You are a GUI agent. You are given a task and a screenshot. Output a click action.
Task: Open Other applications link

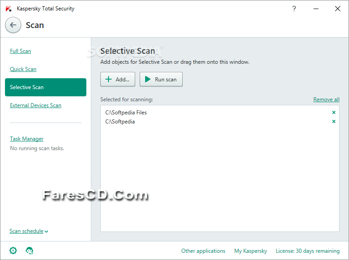click(x=203, y=251)
